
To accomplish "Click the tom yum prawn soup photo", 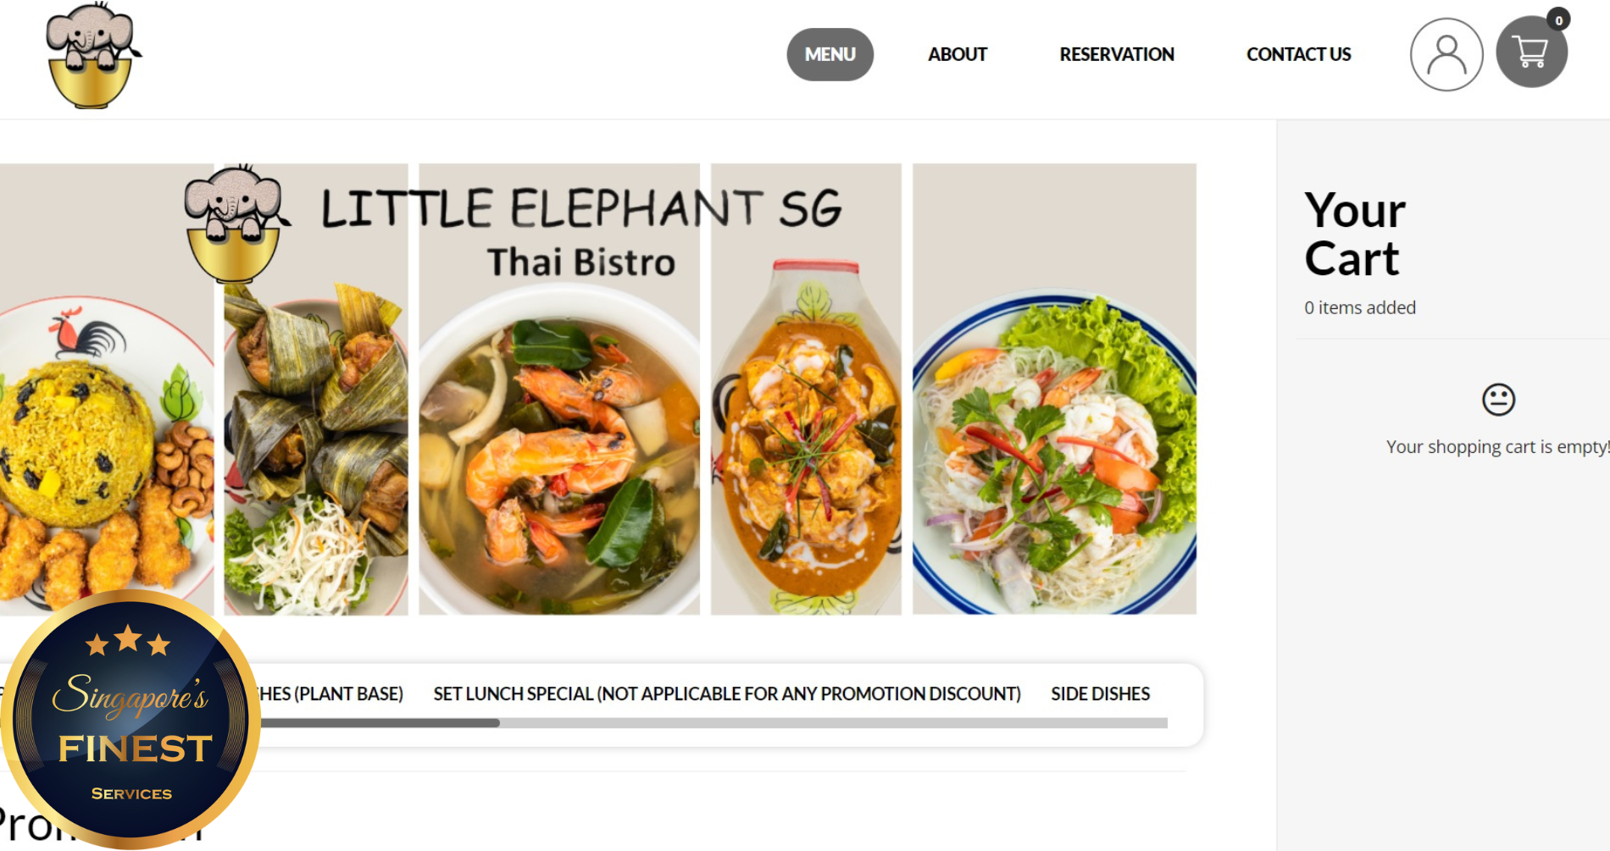I will coord(559,449).
